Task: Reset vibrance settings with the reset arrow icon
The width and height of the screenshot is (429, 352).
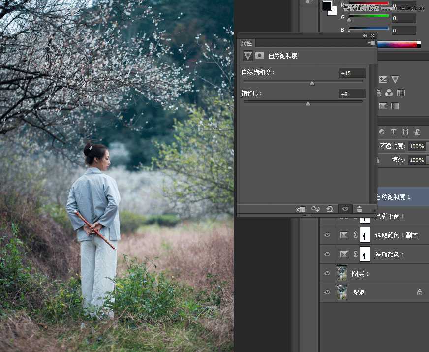Action: point(329,209)
